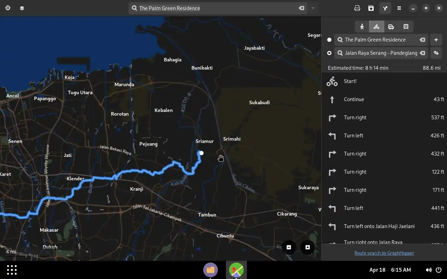The height and width of the screenshot is (279, 447).
Task: Open the hamburger main menu
Action: click(399, 8)
